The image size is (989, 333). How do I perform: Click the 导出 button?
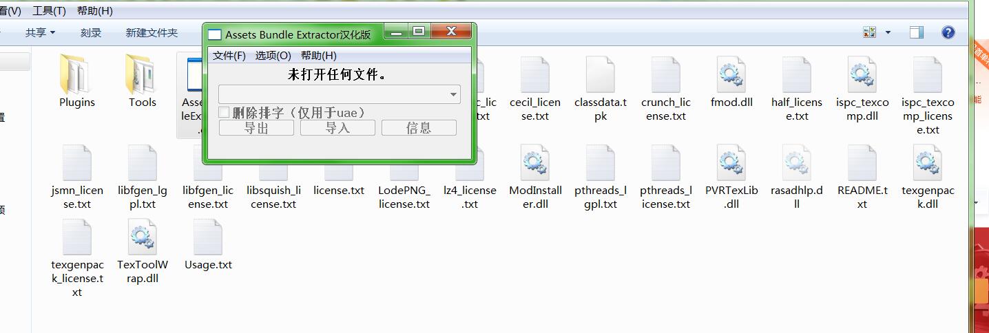256,128
